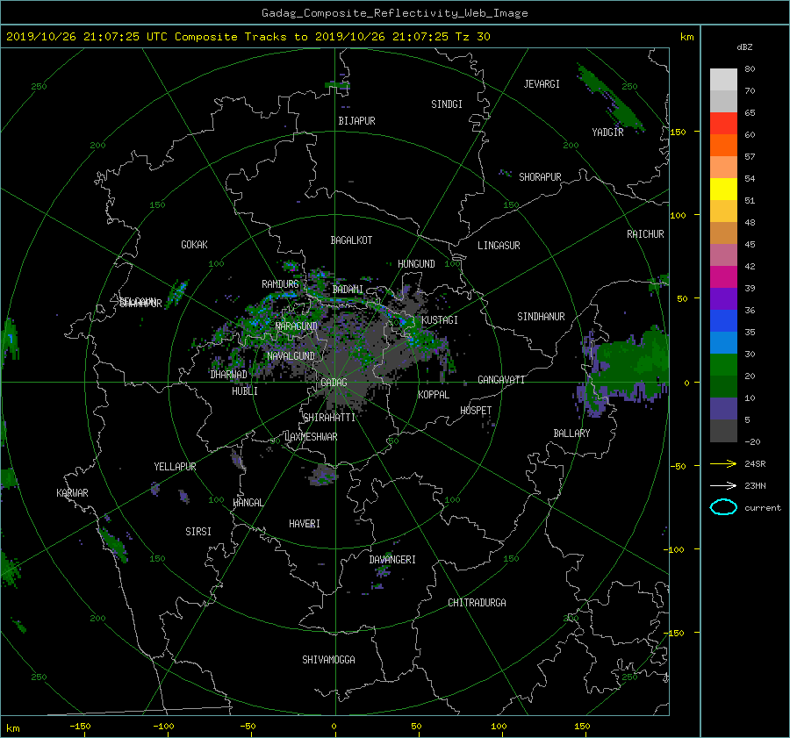790x738 pixels.
Task: Click the yellow UTC timestamp header line
Action: [248, 37]
